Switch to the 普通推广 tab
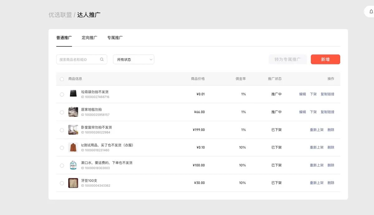 [64, 38]
